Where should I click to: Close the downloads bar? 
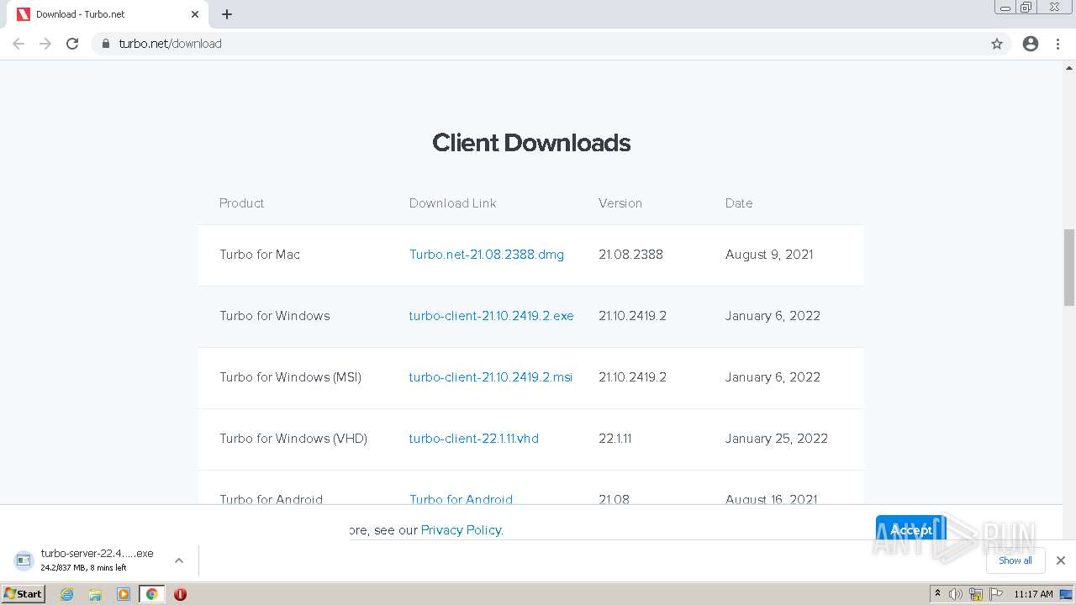click(x=1061, y=560)
